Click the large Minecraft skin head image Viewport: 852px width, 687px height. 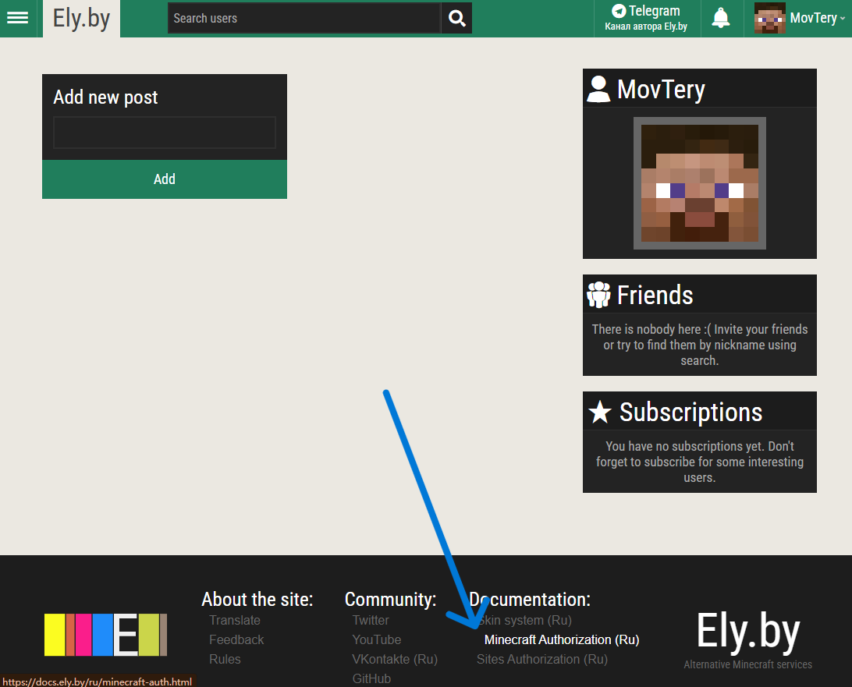pyautogui.click(x=699, y=183)
